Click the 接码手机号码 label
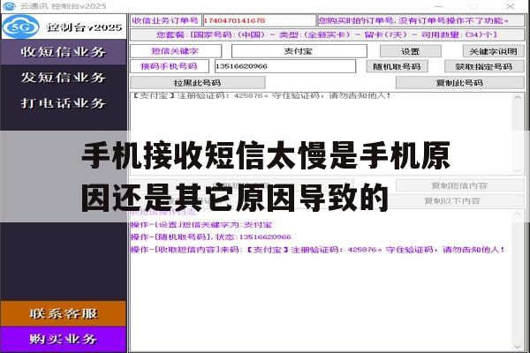 (169, 66)
